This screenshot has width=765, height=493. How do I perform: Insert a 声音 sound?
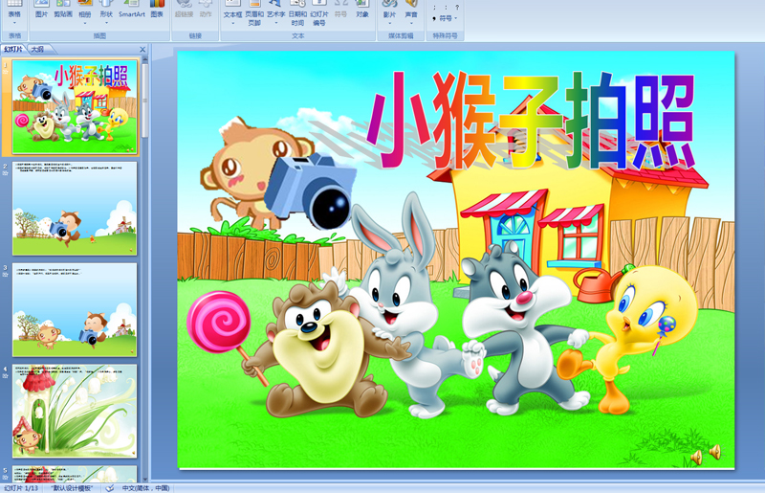point(411,12)
